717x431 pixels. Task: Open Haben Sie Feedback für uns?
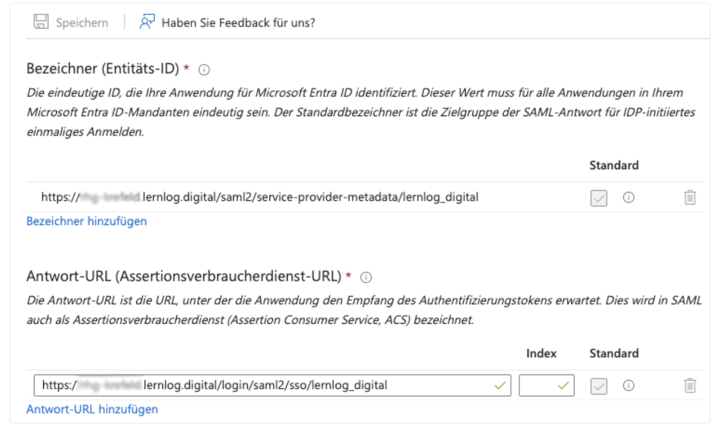tap(238, 23)
